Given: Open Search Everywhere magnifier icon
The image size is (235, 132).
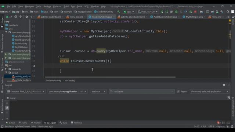Looking at the screenshot, I should tap(228, 12).
